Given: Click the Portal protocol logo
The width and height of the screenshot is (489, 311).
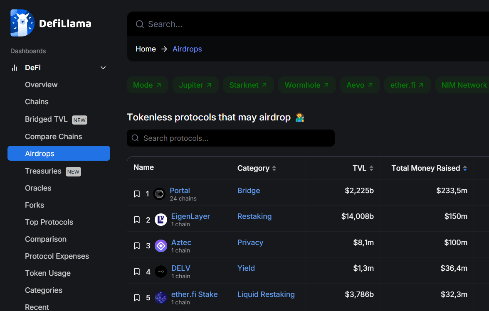Looking at the screenshot, I should pos(159,194).
